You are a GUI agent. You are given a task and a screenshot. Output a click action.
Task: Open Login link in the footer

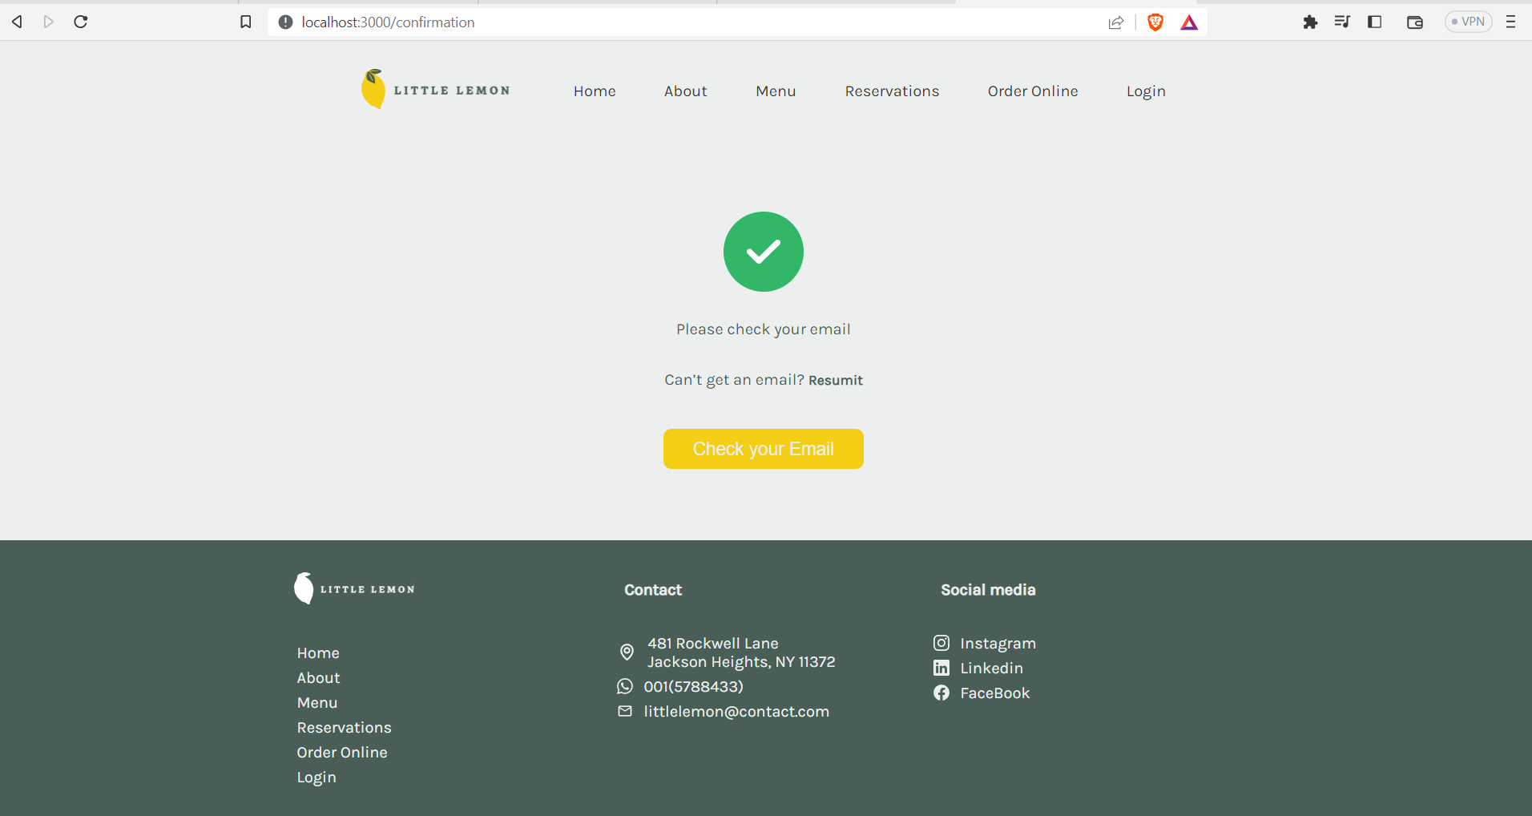tap(316, 778)
